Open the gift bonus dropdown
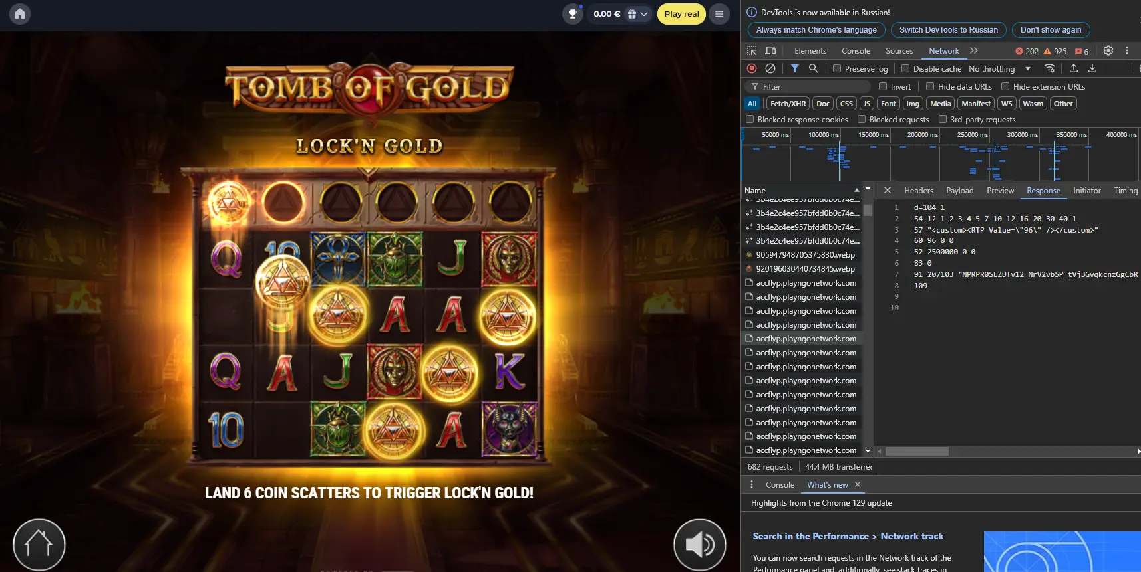This screenshot has width=1141, height=572. [x=637, y=14]
